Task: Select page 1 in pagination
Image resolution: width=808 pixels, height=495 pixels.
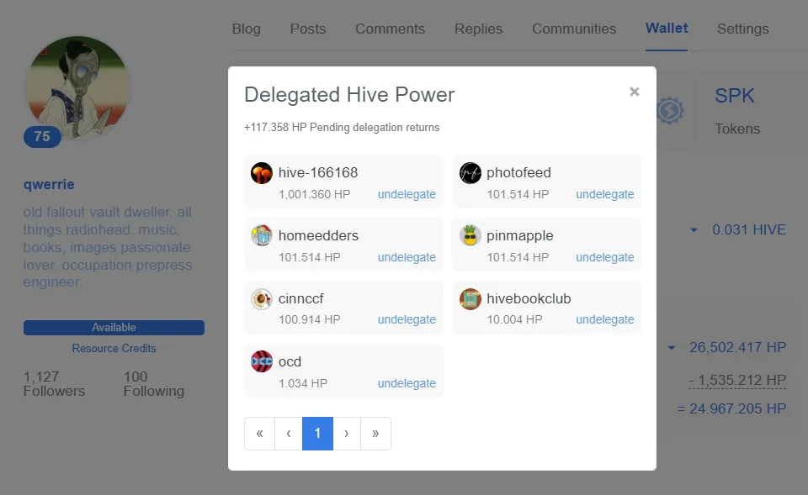Action: pos(317,434)
